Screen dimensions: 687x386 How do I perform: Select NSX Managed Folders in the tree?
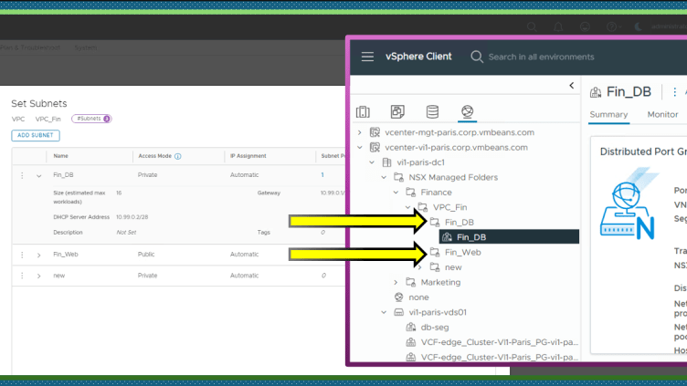coord(453,177)
